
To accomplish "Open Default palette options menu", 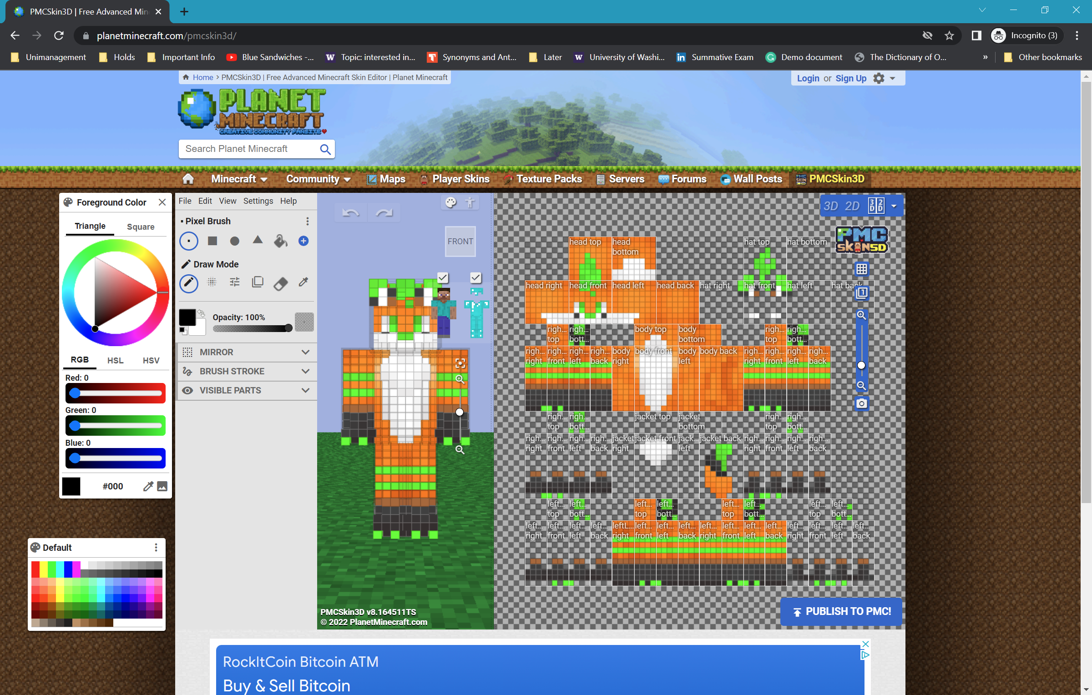I will (x=156, y=548).
